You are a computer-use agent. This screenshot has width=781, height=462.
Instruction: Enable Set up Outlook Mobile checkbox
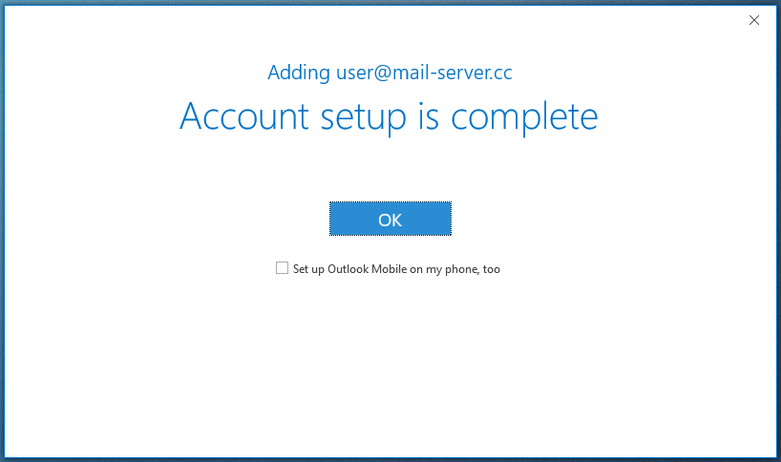pos(282,268)
